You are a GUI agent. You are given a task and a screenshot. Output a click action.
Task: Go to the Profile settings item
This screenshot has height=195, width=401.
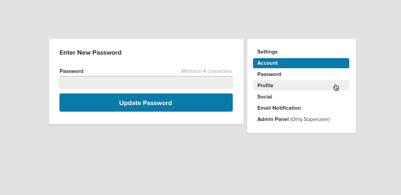pyautogui.click(x=301, y=86)
